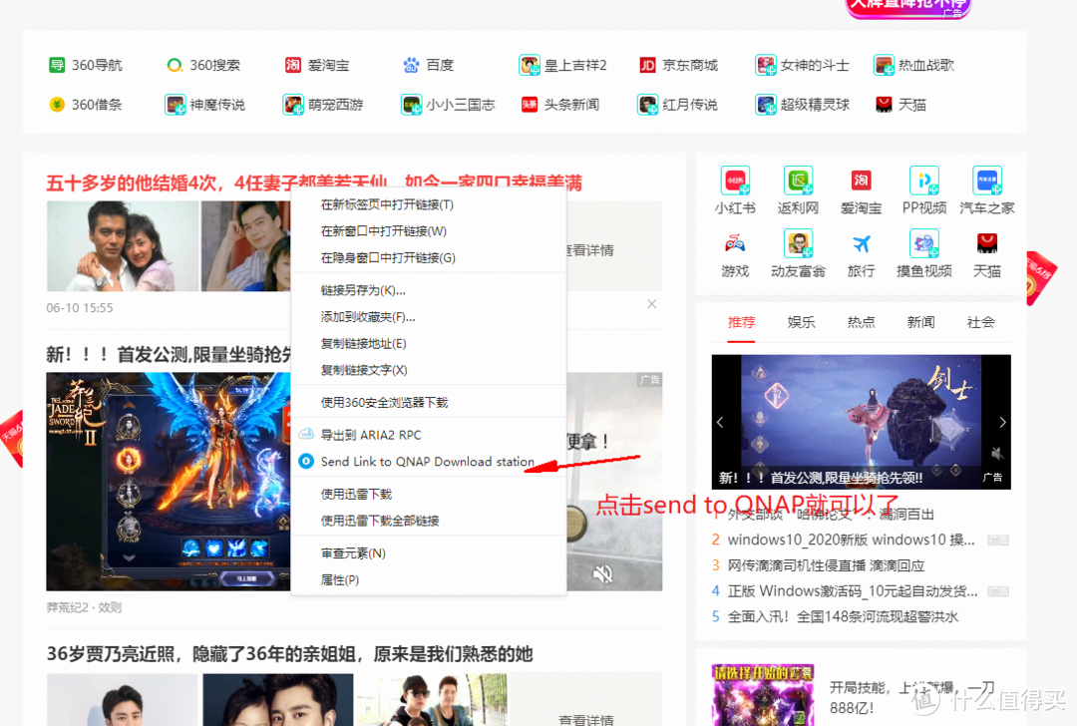Viewport: 1077px width, 726px height.
Task: Open the PP视频 app icon
Action: (923, 181)
